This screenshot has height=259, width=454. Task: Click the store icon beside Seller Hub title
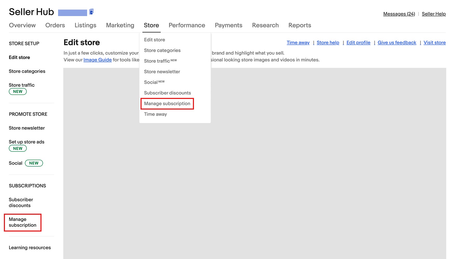click(91, 12)
